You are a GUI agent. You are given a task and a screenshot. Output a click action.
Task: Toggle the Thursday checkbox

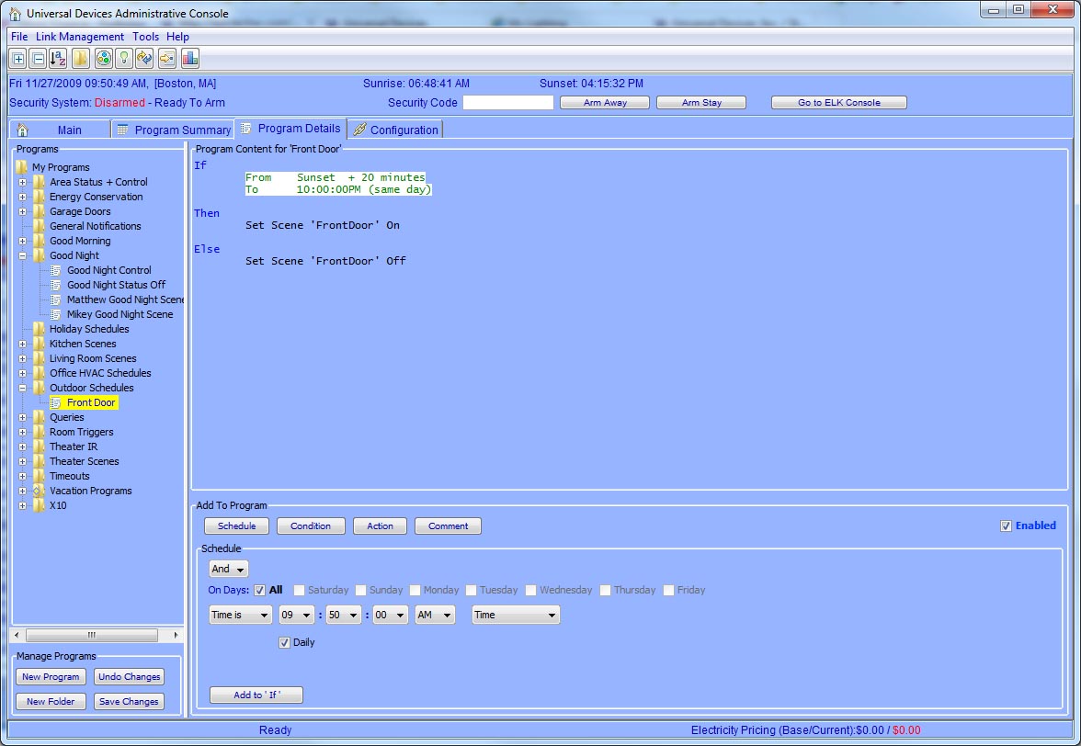point(605,590)
